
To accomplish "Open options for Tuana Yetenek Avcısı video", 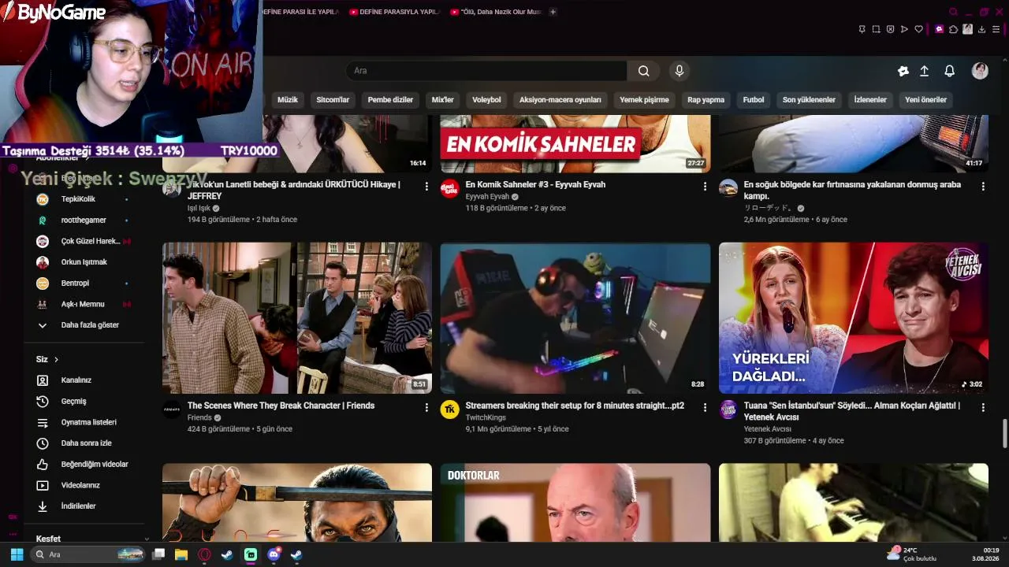I will tap(983, 408).
